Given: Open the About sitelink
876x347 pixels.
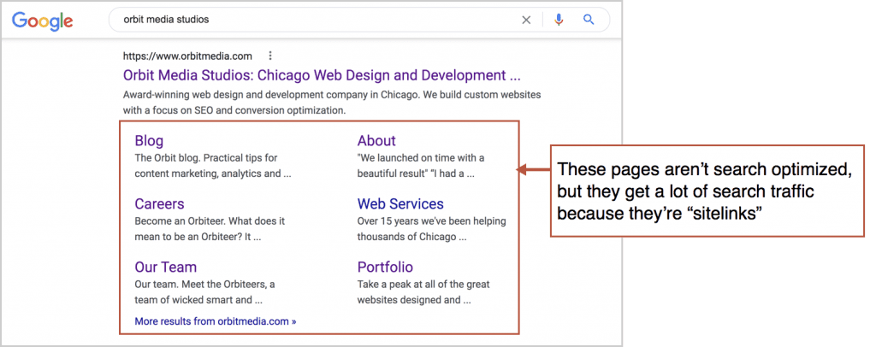Looking at the screenshot, I should click(x=376, y=140).
